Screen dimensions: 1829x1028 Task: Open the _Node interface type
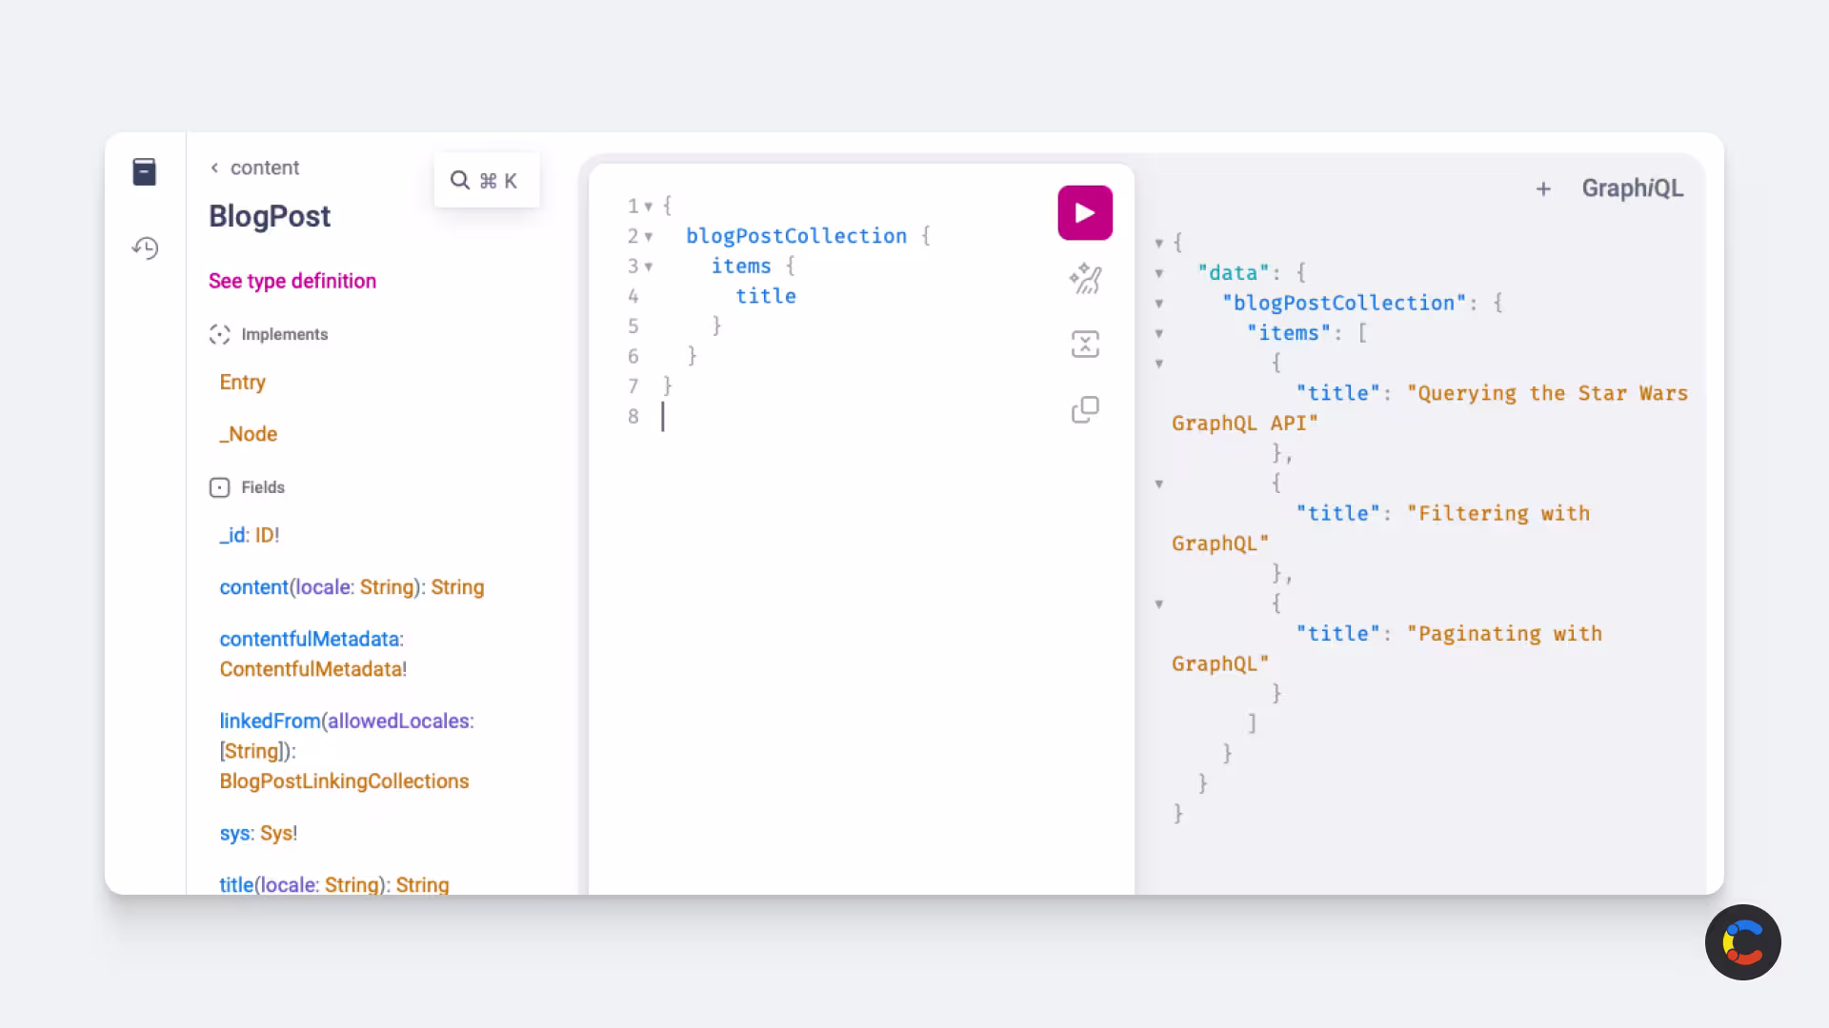(x=249, y=434)
